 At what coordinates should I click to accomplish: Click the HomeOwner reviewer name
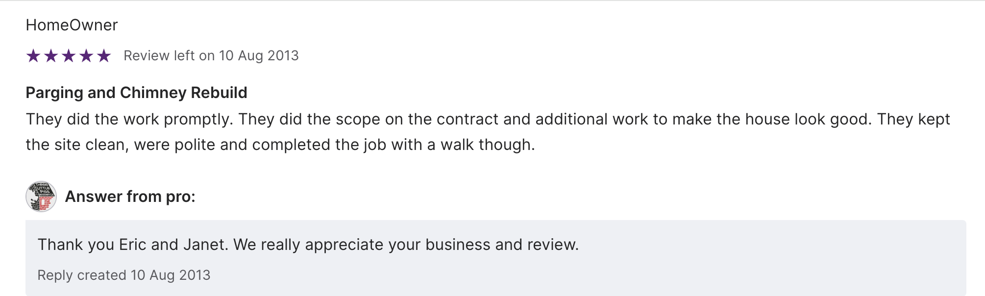(72, 25)
